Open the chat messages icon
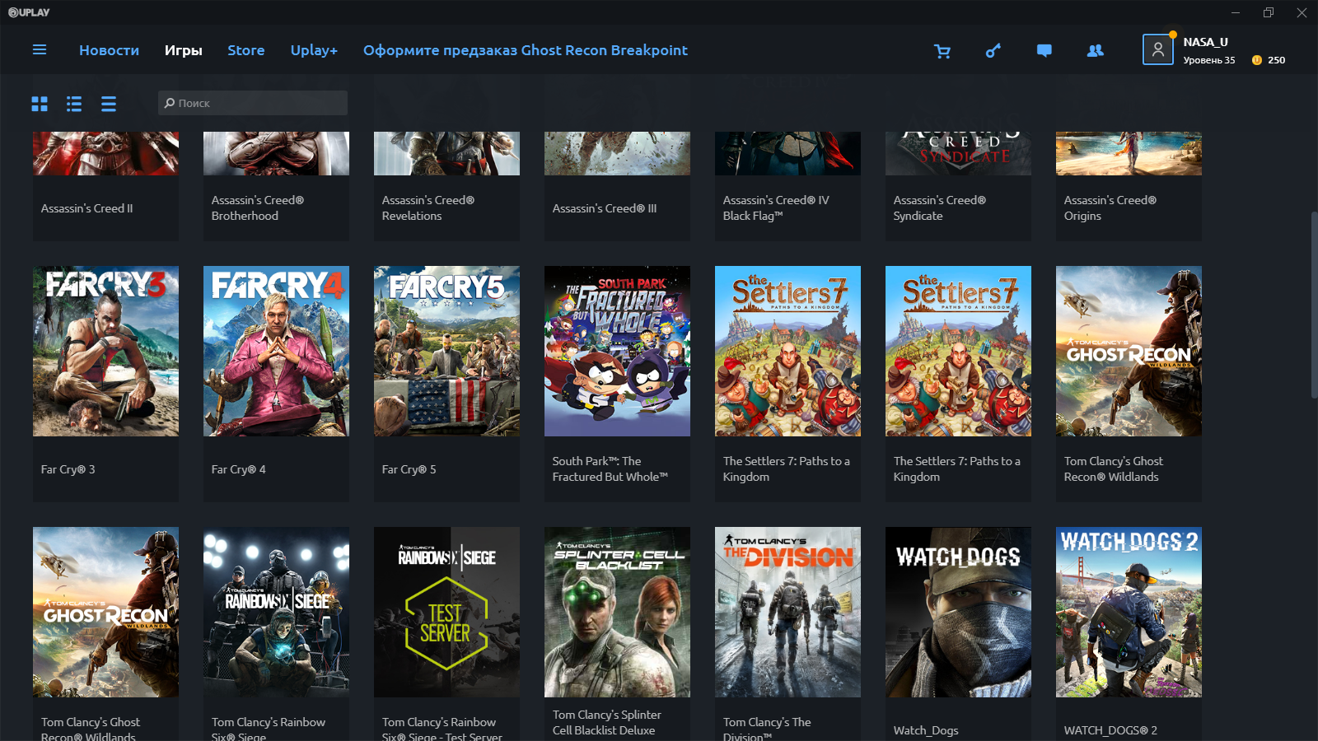Screen dimensions: 1318x741 click(1045, 51)
